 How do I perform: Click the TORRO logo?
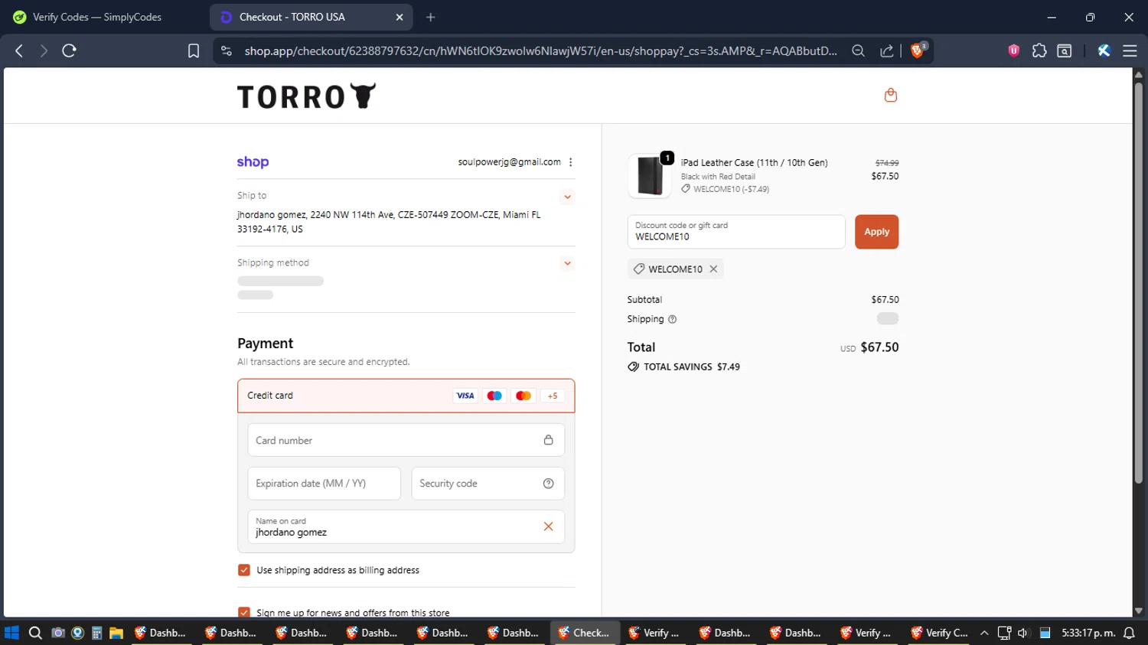coord(306,96)
